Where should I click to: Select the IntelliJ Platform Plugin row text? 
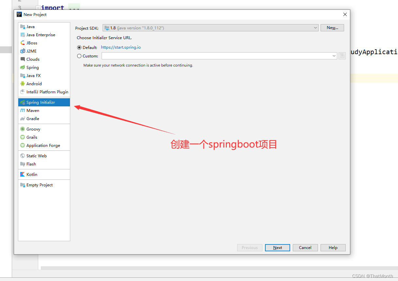click(x=47, y=92)
